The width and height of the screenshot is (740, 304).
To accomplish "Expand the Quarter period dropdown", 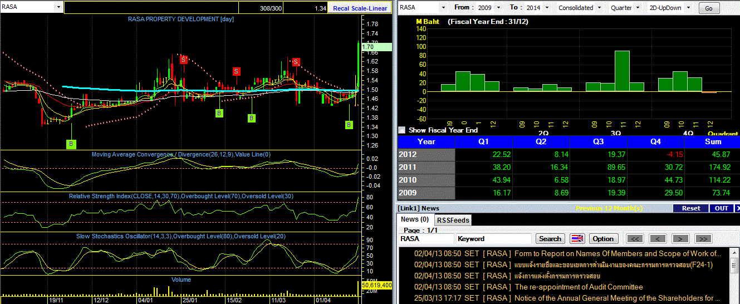I will pyautogui.click(x=637, y=8).
